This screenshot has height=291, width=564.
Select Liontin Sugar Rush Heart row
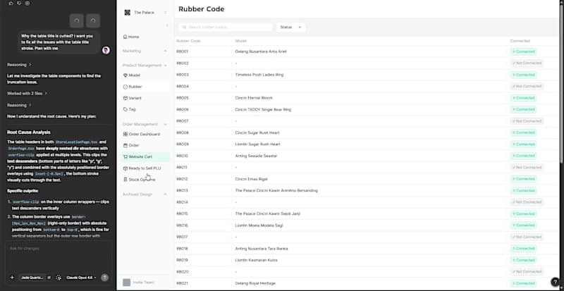(x=367, y=144)
